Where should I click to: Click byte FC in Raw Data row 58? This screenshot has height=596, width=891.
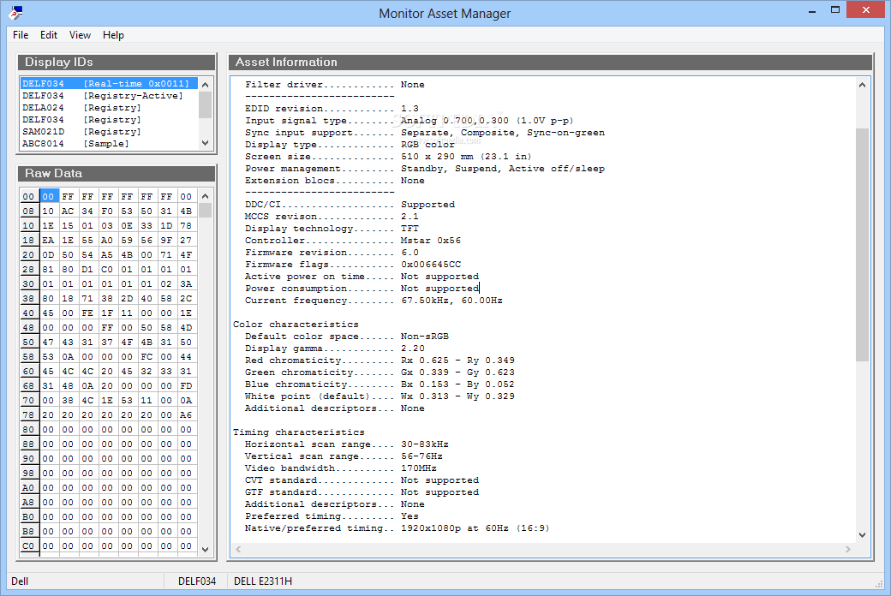click(x=147, y=357)
